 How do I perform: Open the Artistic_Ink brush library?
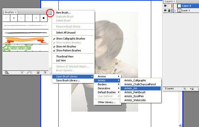[141, 88]
